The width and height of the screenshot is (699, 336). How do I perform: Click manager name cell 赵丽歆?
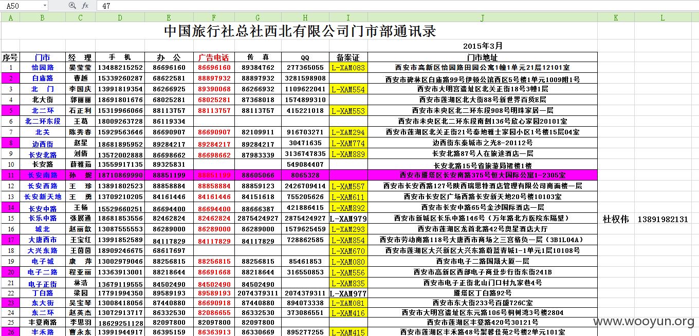[x=81, y=229]
